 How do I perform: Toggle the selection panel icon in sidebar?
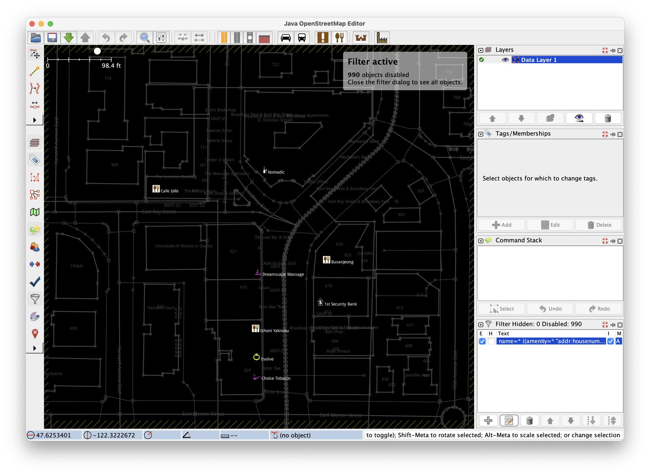pyautogui.click(x=35, y=177)
